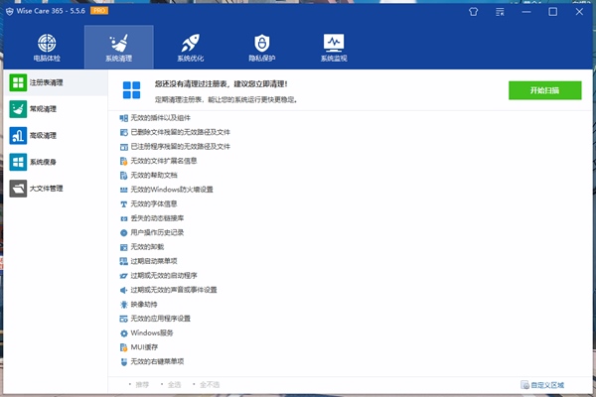Open 高级清理 in the sidebar
This screenshot has width=596, height=397.
43,135
